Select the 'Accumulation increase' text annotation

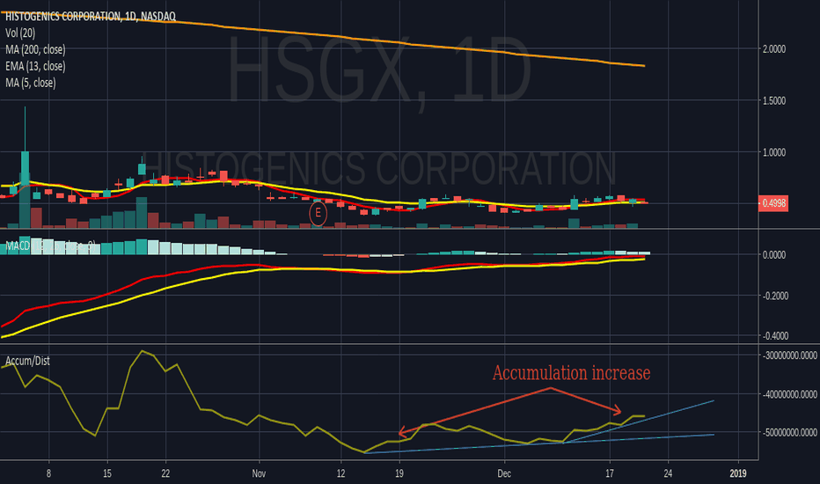pos(572,373)
